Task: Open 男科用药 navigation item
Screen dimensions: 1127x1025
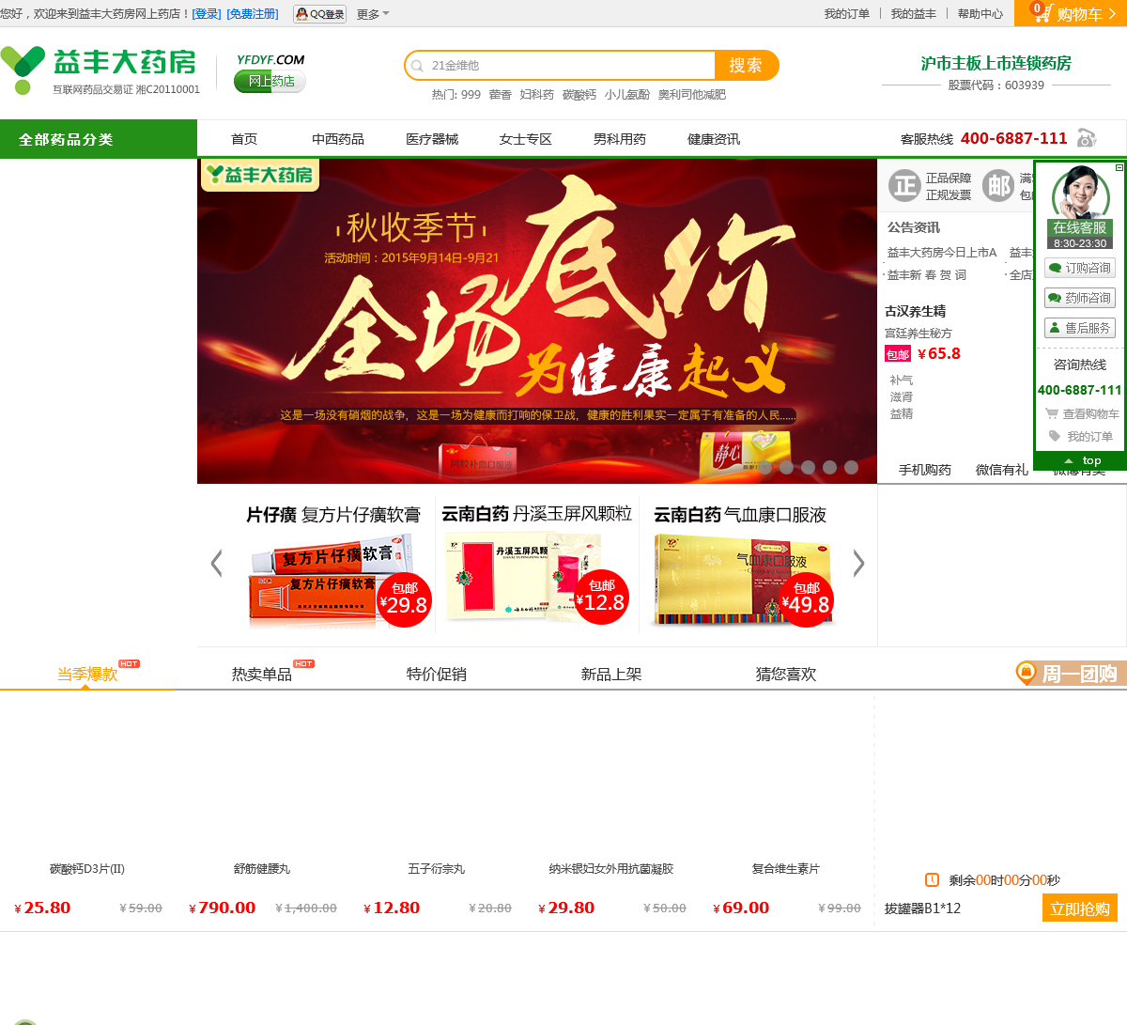Action: [x=620, y=139]
